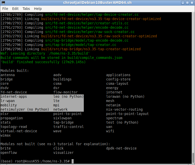Click 'Modules not built' heading line
This screenshot has width=195, height=165.
[55, 144]
